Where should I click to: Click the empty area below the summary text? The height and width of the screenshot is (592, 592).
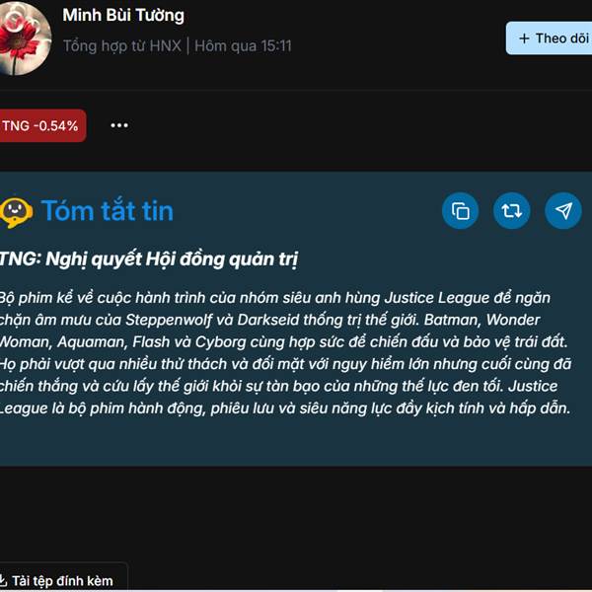click(296, 442)
